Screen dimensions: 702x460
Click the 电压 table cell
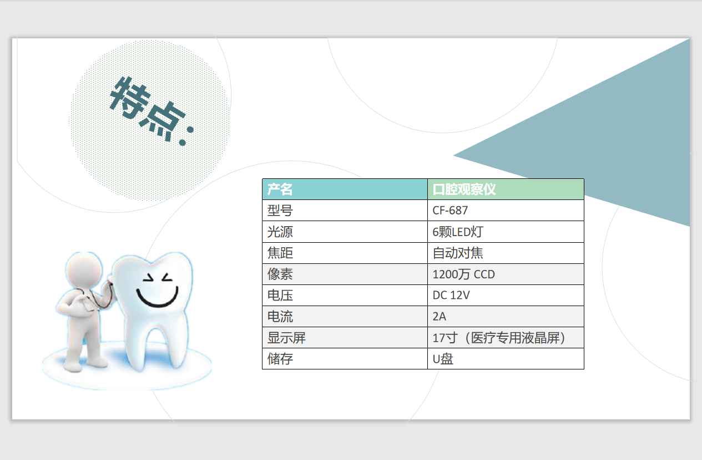point(345,295)
